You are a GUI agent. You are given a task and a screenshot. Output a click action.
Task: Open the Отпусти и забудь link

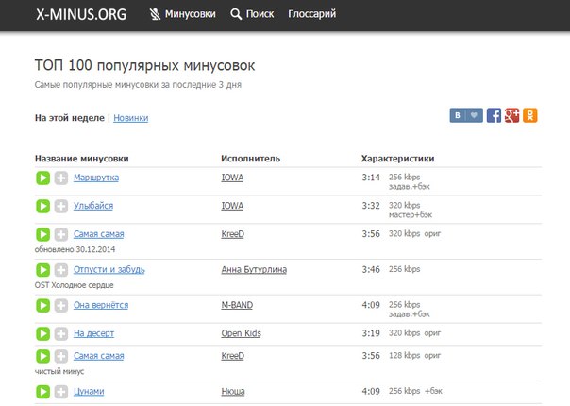[109, 270]
